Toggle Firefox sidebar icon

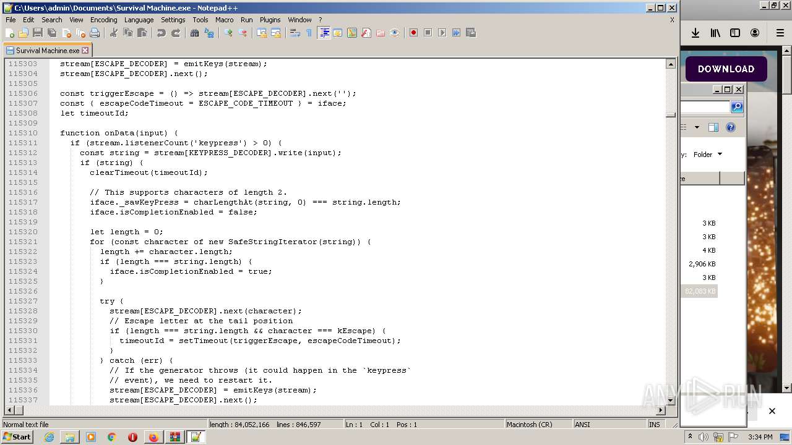coord(735,33)
